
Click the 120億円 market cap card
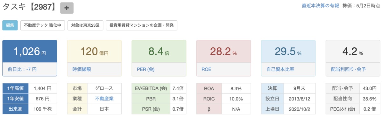tap(94, 51)
